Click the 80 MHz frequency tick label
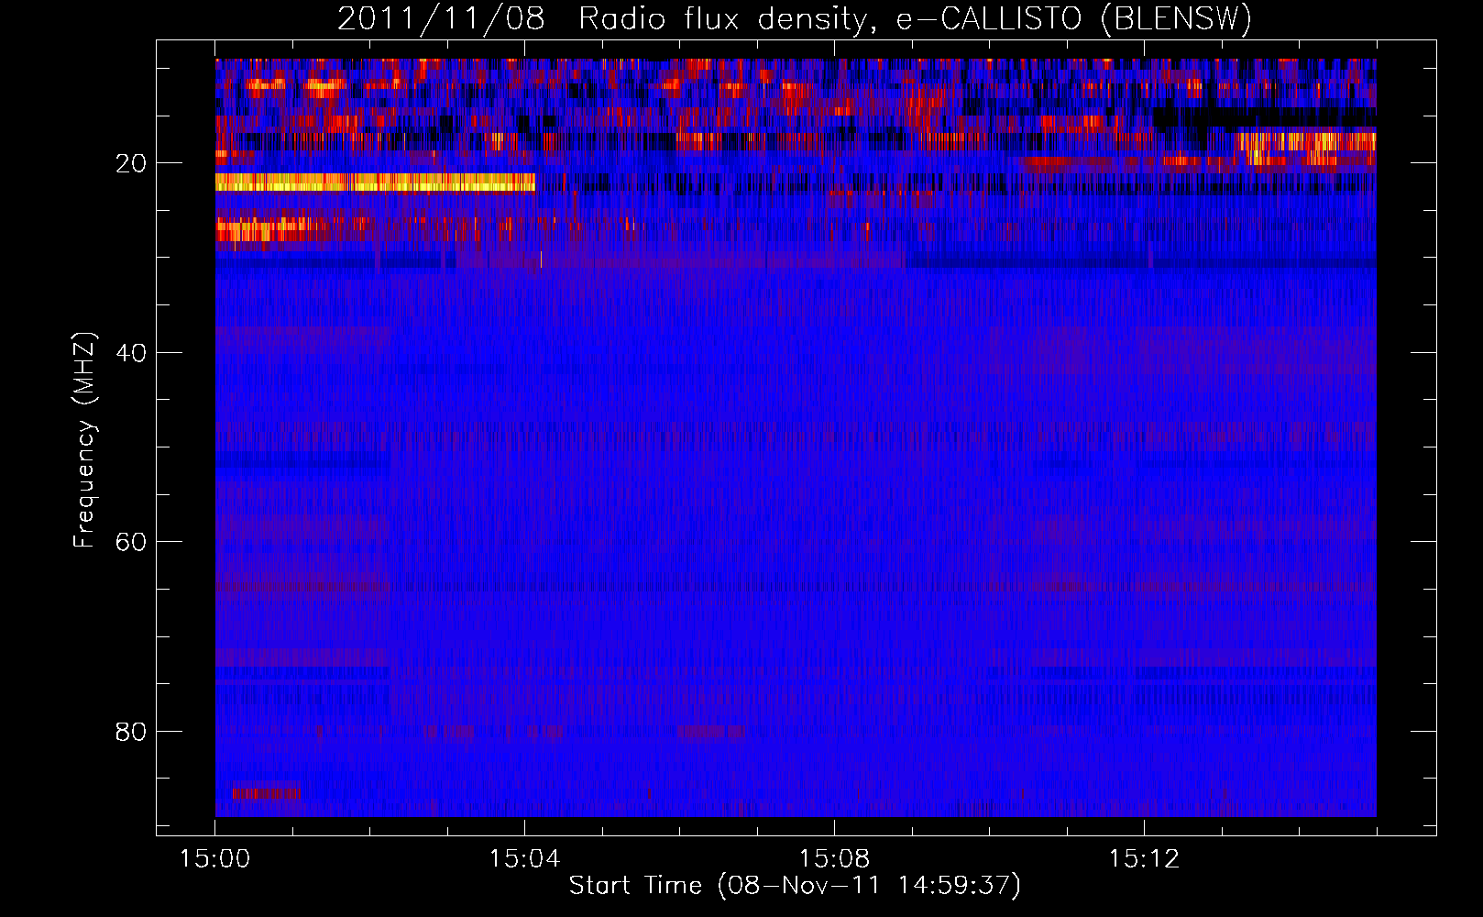This screenshot has height=917, width=1483. coord(131,732)
